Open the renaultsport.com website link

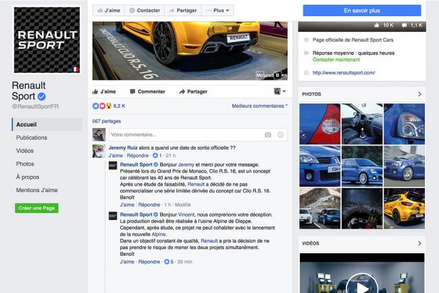coord(344,73)
